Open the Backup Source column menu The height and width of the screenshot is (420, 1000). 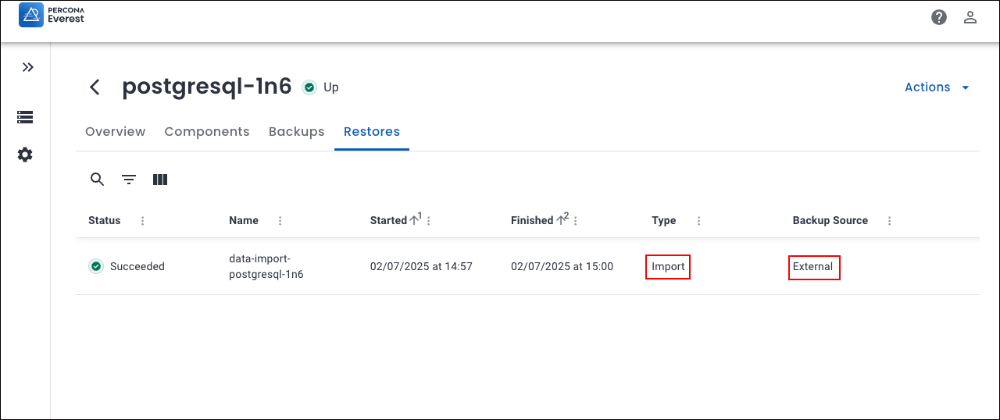point(889,221)
